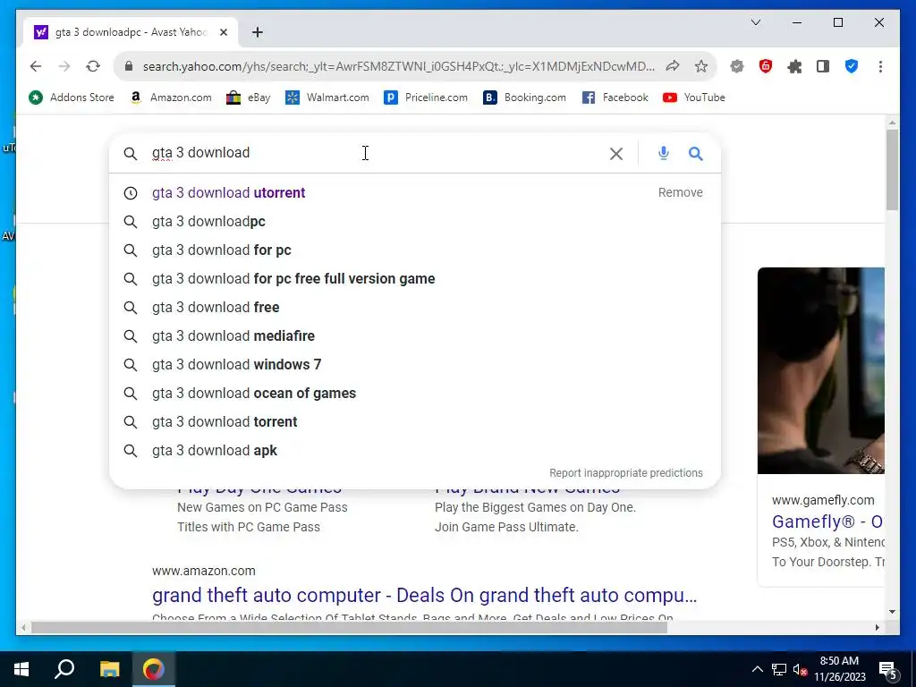Open Windows taskbar search
This screenshot has width=916, height=687.
tap(64, 669)
